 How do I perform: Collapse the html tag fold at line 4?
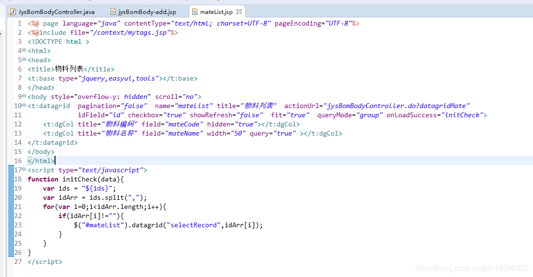coord(24,50)
